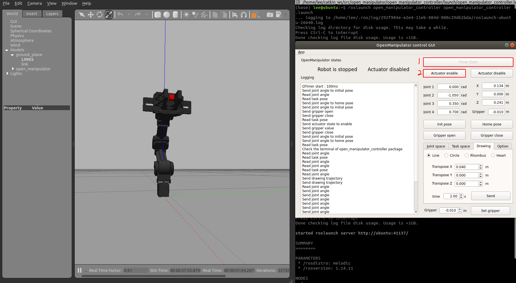Viewport: 516px width, 283px height.
Task: Click the undo arrow in Gazebo toolbar
Action: pos(120,14)
